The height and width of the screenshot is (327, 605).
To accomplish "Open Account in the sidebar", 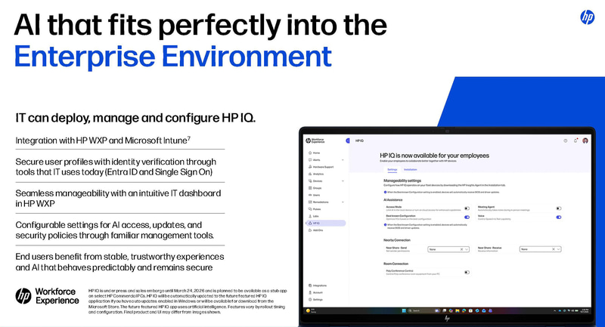I will click(316, 292).
